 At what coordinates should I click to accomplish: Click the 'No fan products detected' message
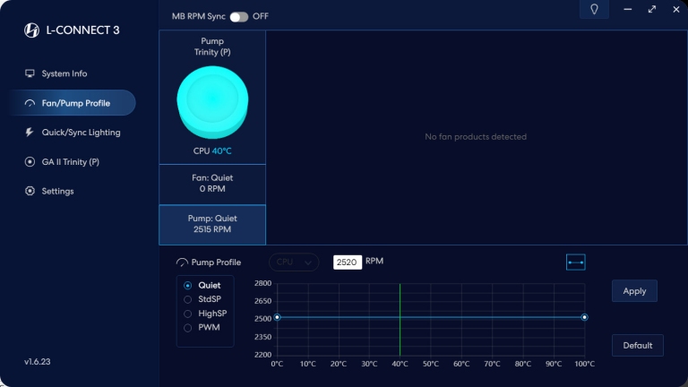coord(476,137)
